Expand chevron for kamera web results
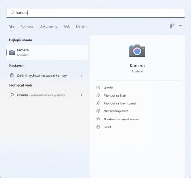Image resolution: width=191 pixels, height=178 pixels. point(82,95)
